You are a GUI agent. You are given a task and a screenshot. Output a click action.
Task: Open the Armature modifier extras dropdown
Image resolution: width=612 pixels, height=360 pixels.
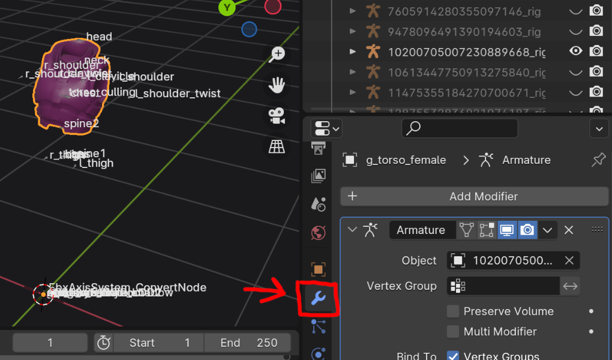tap(547, 230)
